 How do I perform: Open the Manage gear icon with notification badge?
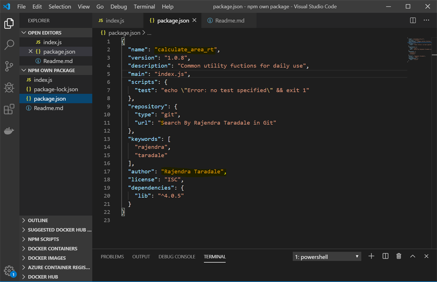pos(9,270)
